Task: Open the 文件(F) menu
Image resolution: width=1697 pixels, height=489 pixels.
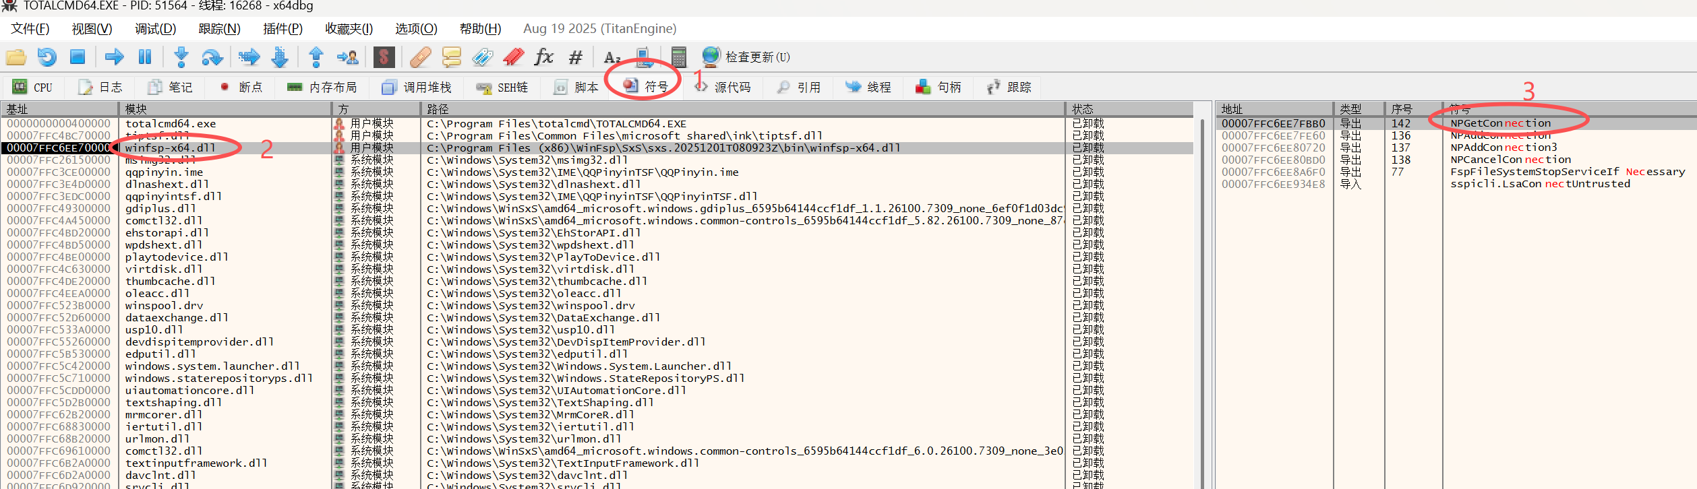Action: [x=30, y=28]
